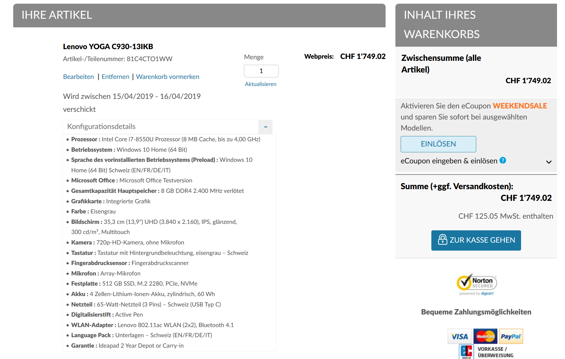Screen dimensions: 565x359
Task: Click Aktualisieren under quantity
Action: point(261,84)
